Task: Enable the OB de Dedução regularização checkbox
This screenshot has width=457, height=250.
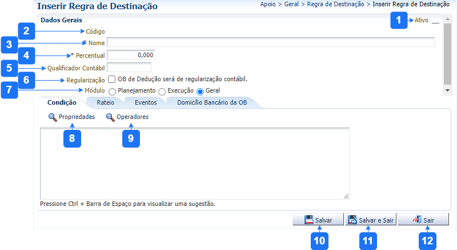Action: pos(112,79)
